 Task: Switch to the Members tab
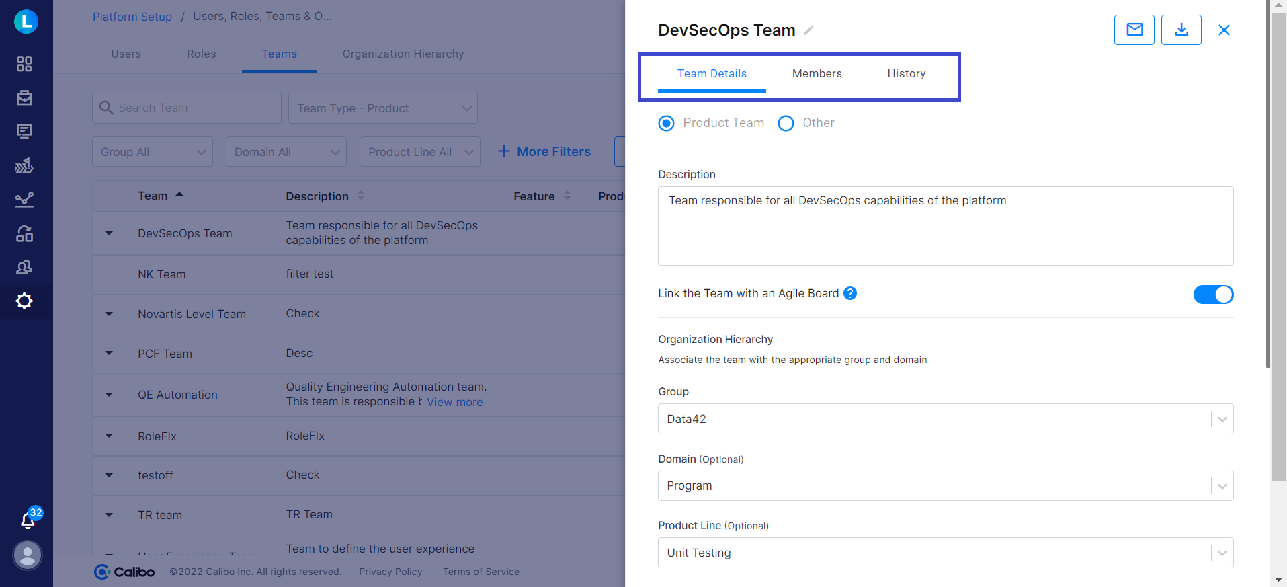click(817, 73)
